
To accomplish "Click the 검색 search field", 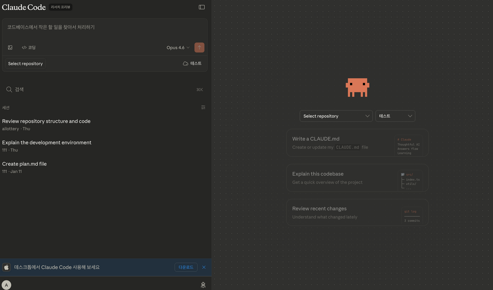I will 103,89.
